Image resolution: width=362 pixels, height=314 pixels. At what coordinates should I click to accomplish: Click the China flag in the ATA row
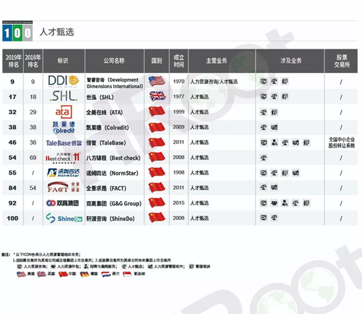pos(157,112)
